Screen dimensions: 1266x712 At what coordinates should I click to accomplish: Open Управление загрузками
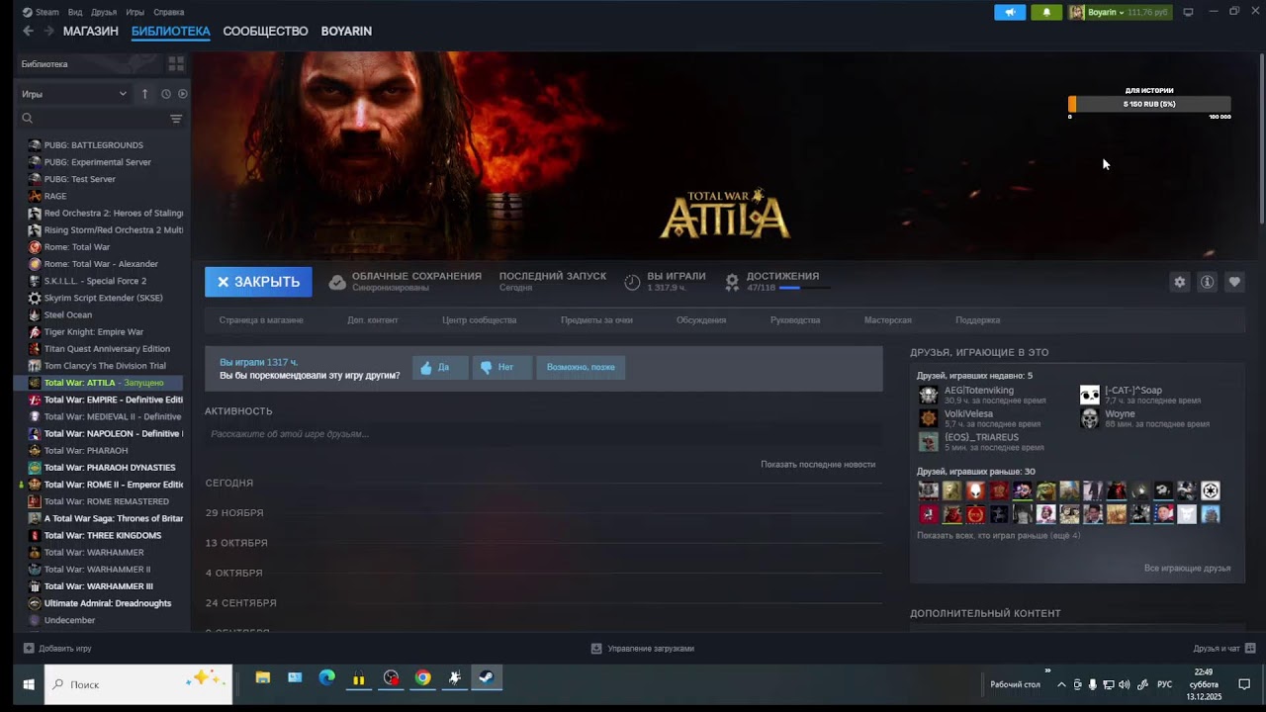(x=643, y=649)
